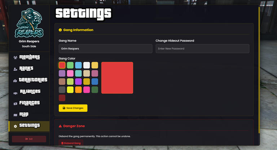Select the Territories icon in sidebar
This screenshot has height=150, width=277.
click(15, 80)
